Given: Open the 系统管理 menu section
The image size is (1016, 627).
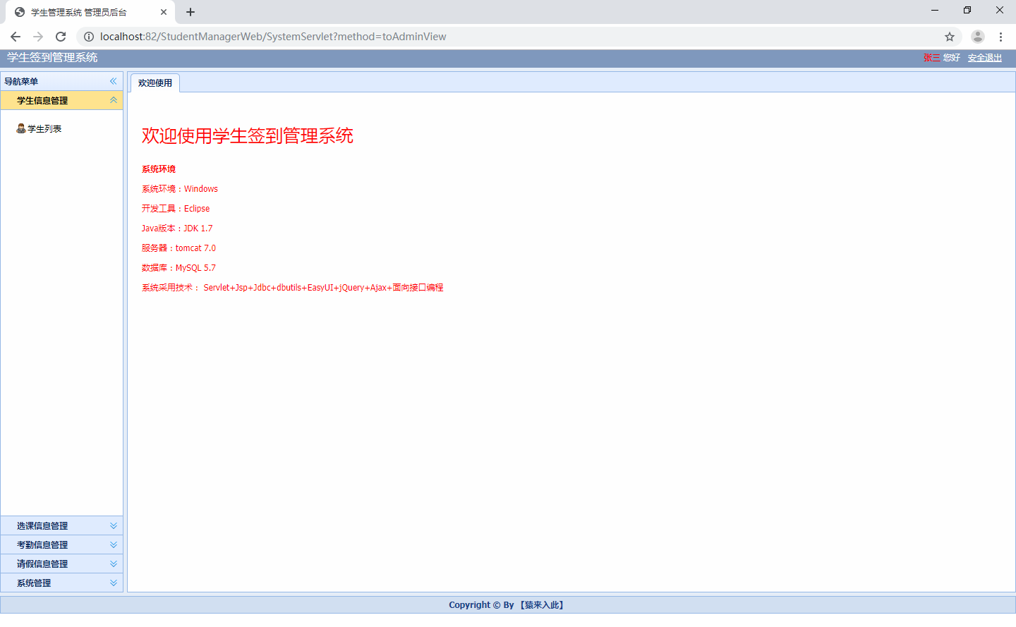Looking at the screenshot, I should pos(61,583).
